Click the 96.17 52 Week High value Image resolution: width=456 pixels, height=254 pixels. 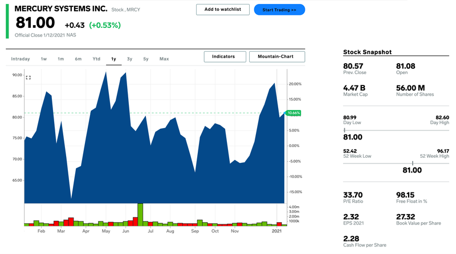tap(443, 151)
